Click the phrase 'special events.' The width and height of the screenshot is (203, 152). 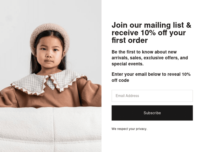pyautogui.click(x=127, y=64)
